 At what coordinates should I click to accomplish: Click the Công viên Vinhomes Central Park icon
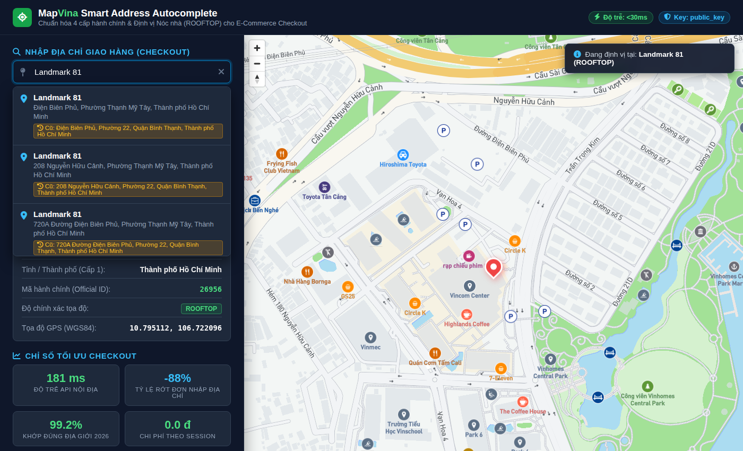click(x=647, y=386)
